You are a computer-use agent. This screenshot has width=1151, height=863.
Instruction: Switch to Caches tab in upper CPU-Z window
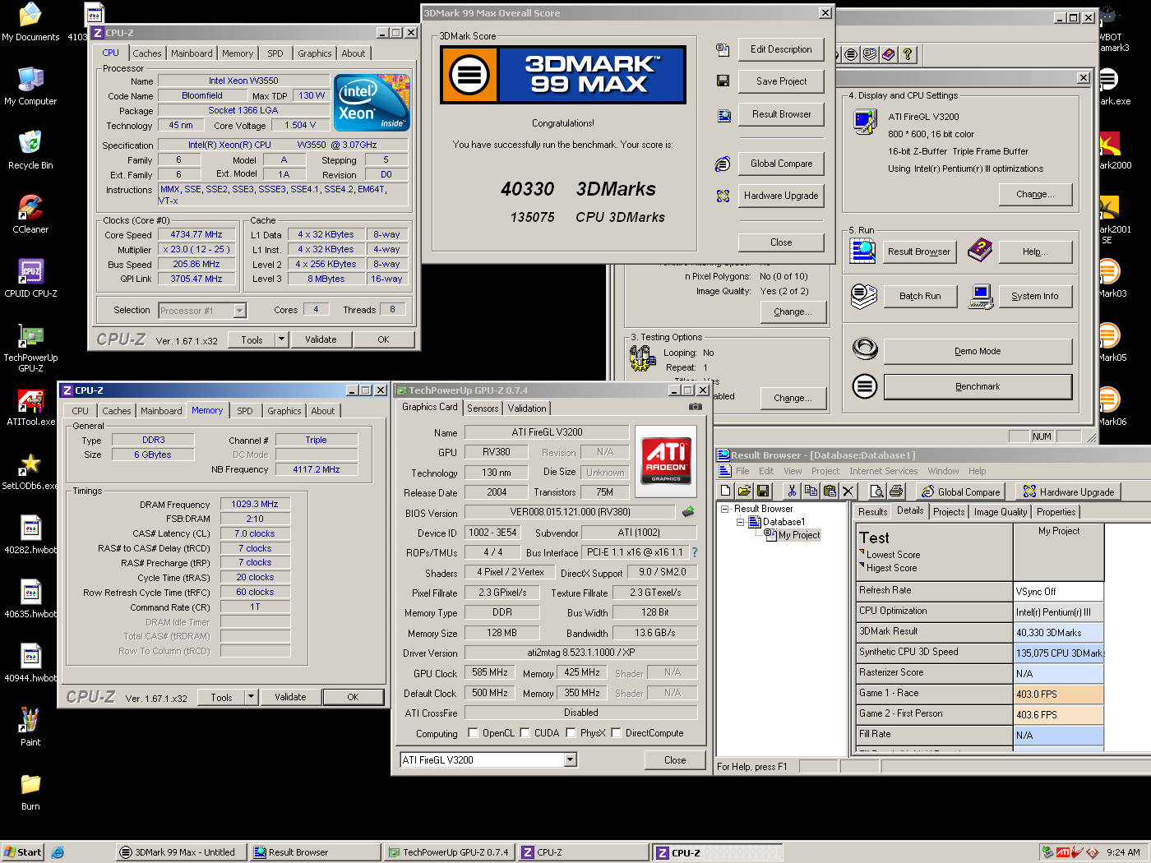click(x=147, y=53)
